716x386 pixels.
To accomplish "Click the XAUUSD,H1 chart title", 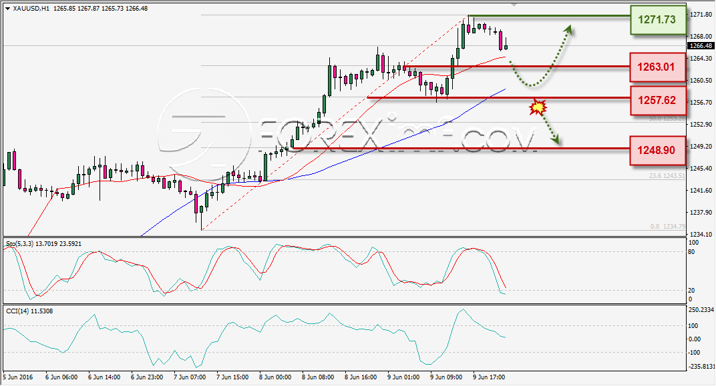I will coord(31,8).
